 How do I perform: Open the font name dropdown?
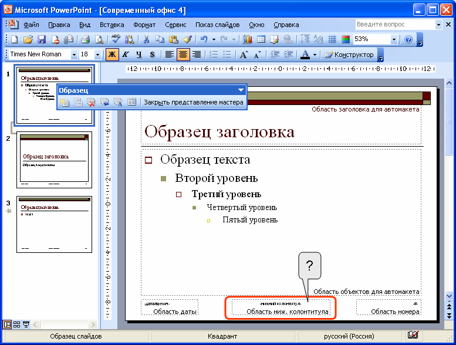coord(74,55)
